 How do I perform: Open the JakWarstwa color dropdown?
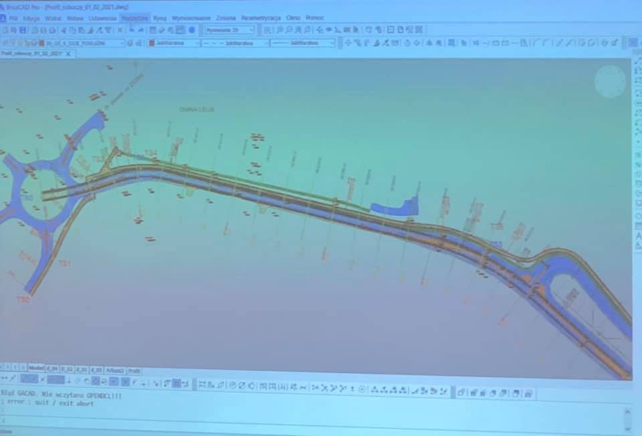[x=198, y=43]
